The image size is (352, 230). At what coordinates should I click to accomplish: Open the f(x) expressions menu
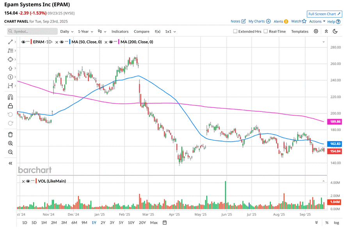(x=158, y=32)
